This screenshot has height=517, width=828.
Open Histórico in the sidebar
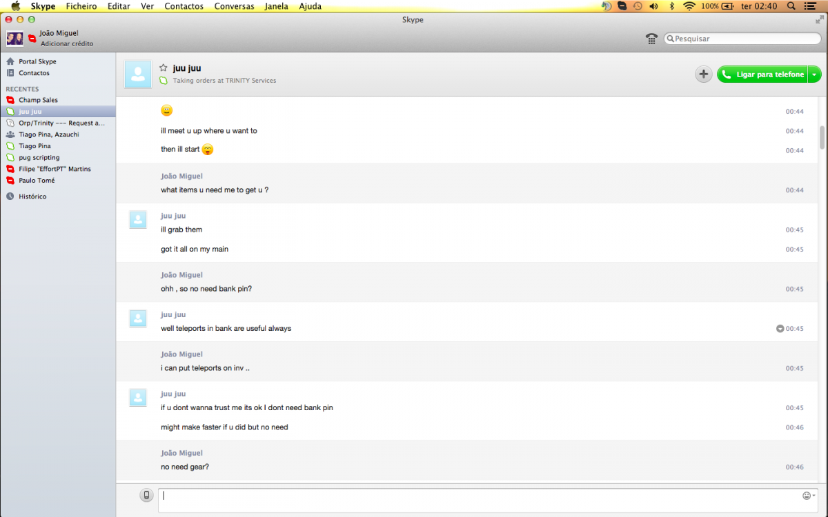point(32,196)
